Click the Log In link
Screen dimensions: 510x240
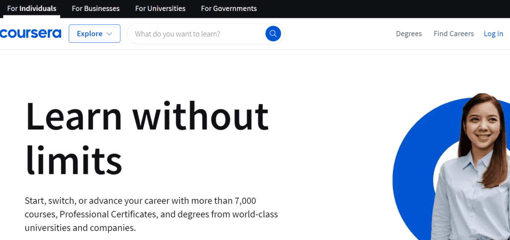point(494,34)
